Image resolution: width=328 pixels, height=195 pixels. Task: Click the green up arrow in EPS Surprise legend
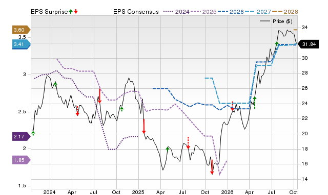71,12
